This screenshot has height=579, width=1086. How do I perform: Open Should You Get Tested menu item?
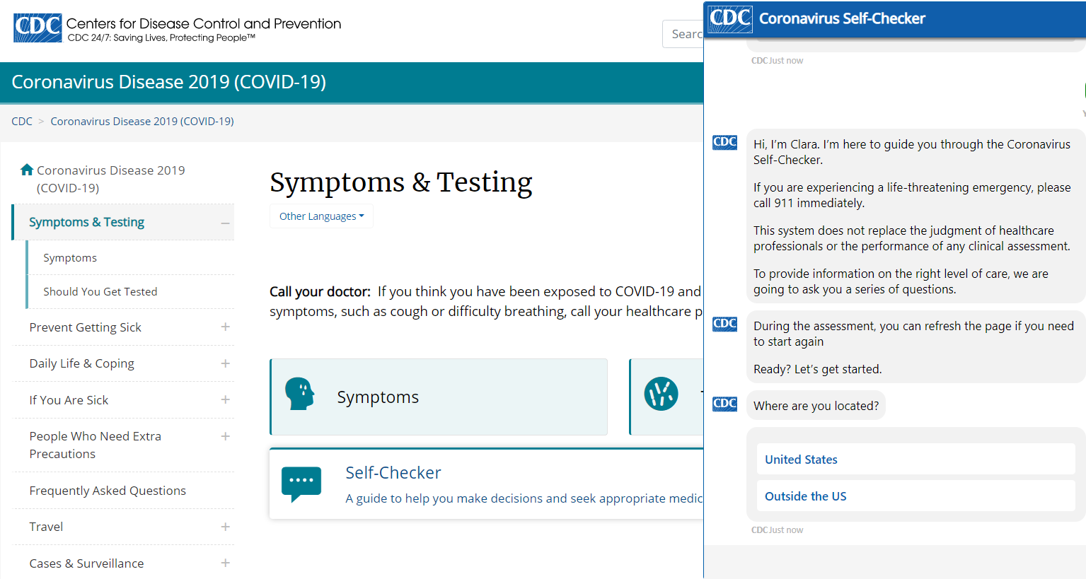click(x=100, y=291)
